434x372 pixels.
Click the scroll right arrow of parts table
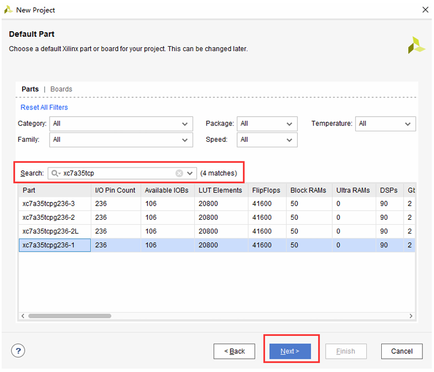(411, 316)
